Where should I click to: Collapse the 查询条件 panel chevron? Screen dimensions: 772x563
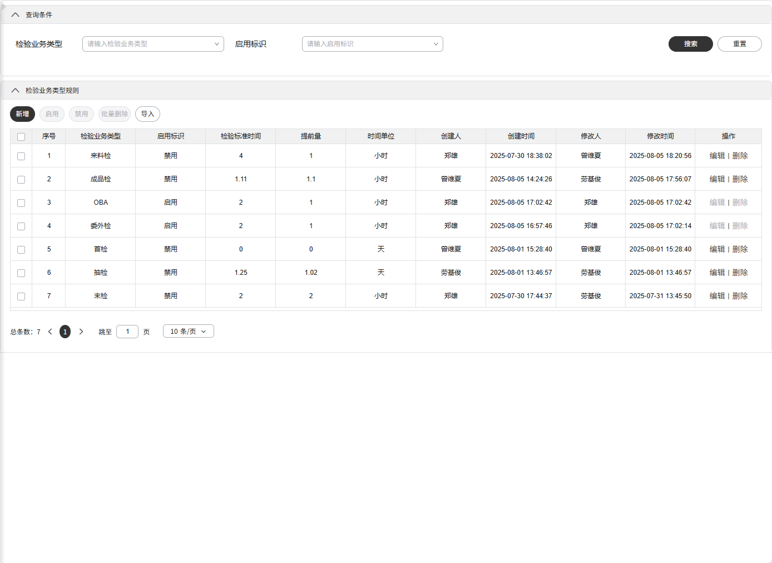click(x=15, y=15)
